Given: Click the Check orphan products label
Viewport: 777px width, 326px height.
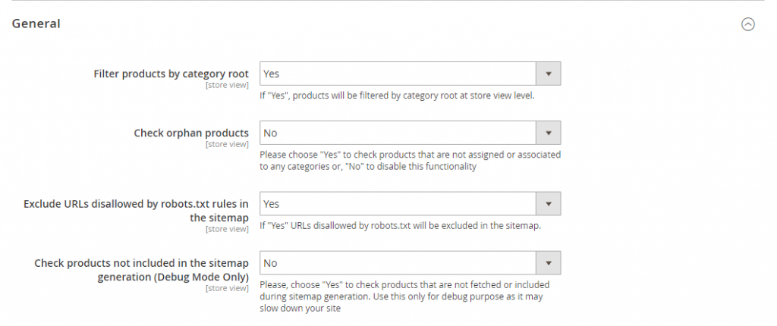Looking at the screenshot, I should 191,133.
